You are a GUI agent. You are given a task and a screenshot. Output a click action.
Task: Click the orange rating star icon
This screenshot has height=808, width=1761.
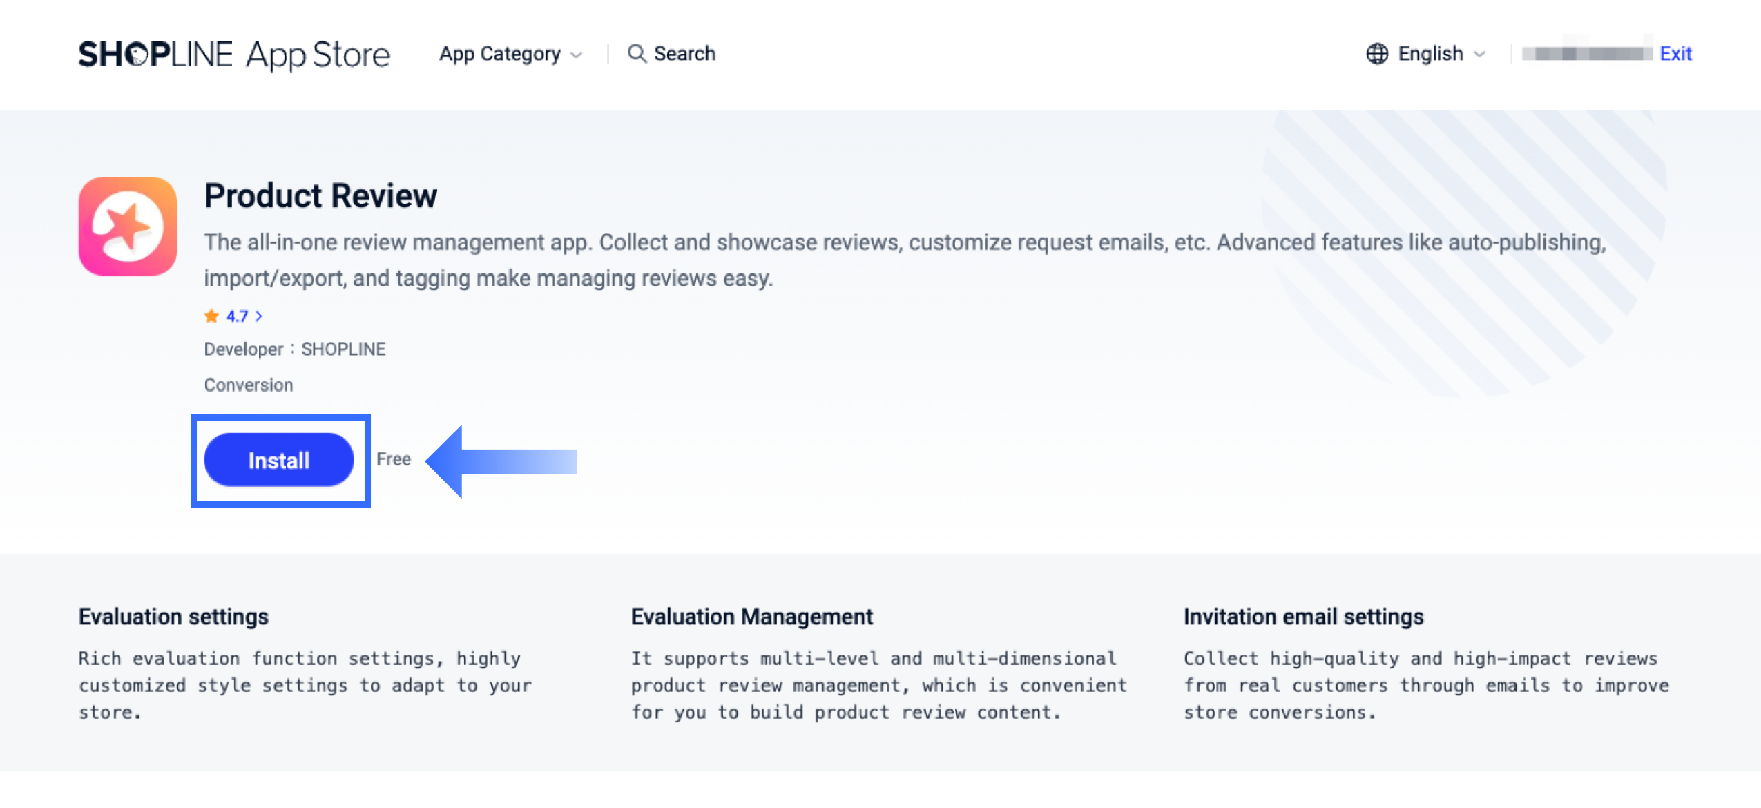click(x=211, y=316)
